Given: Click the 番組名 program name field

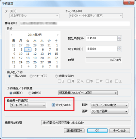Looking at the screenshot, I should pos(75,23).
